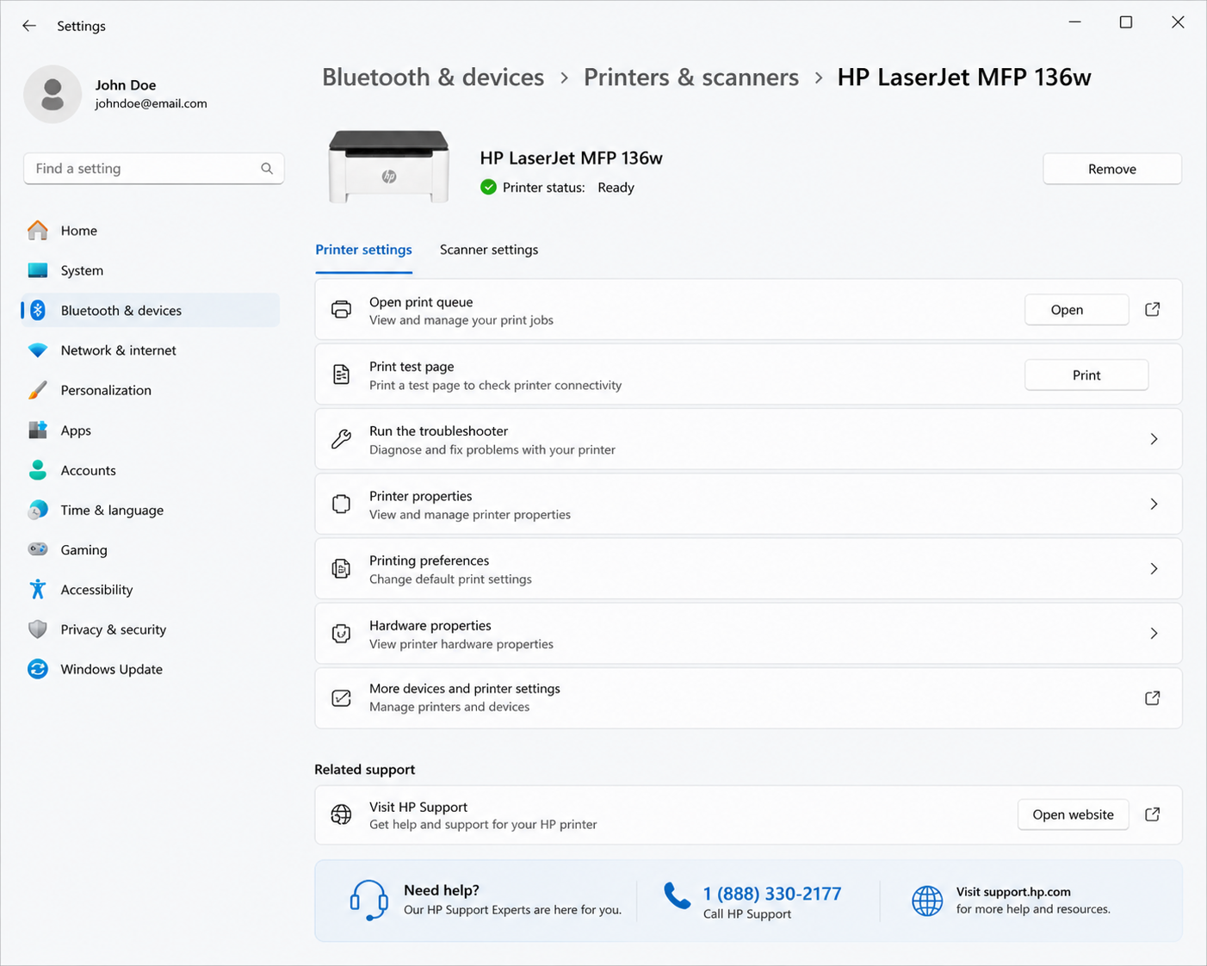The height and width of the screenshot is (966, 1207).
Task: Click Printers & scanners breadcrumb link
Action: pyautogui.click(x=691, y=77)
